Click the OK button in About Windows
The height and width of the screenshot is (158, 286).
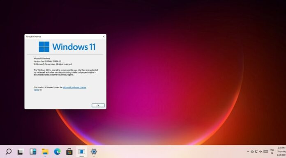98,105
